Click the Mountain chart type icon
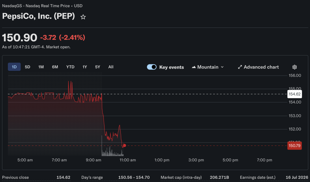The height and width of the screenshot is (182, 310). pos(194,67)
